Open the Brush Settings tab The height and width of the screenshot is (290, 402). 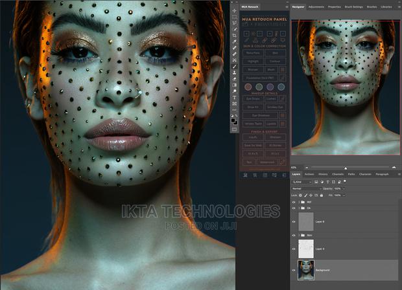pyautogui.click(x=354, y=7)
